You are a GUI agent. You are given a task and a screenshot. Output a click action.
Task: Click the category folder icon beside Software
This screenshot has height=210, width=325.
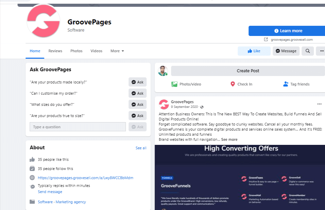[x=32, y=202]
